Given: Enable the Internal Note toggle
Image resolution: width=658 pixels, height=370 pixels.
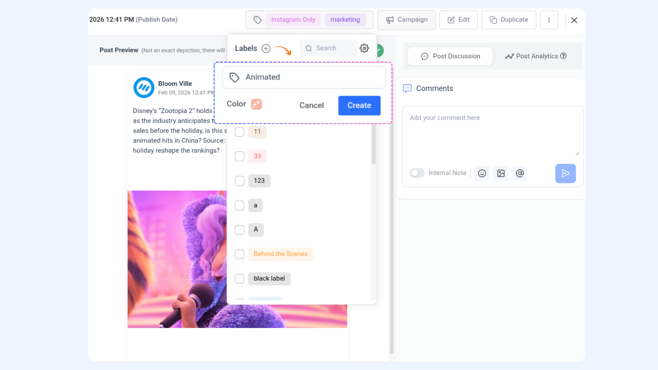Looking at the screenshot, I should (x=417, y=173).
